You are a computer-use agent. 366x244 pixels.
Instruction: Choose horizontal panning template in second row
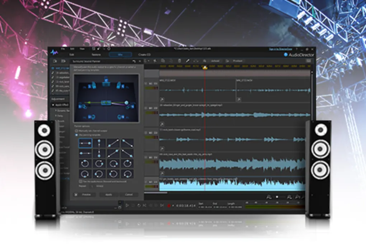click(x=85, y=153)
